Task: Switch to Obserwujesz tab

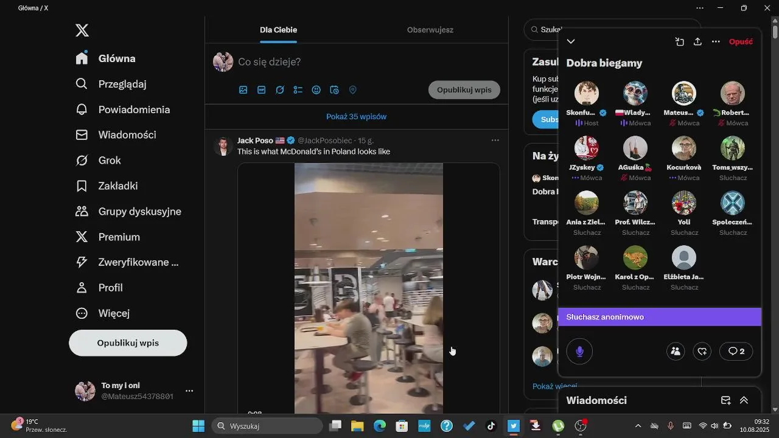Action: [430, 30]
